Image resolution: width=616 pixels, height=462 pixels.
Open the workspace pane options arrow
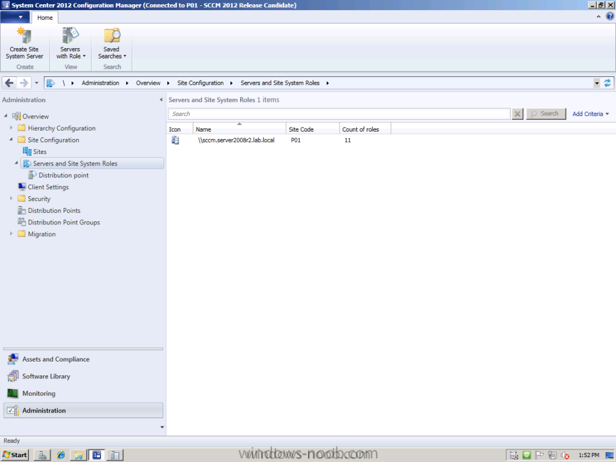(162, 427)
